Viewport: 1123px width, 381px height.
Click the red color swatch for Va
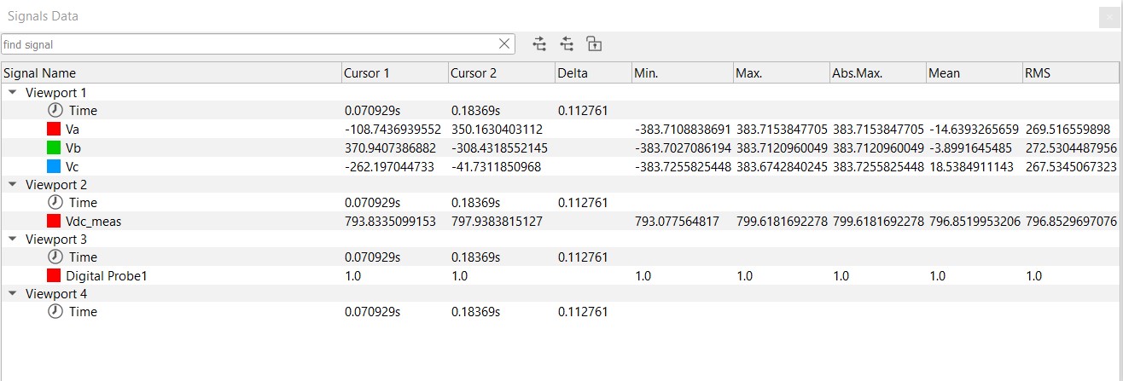pyautogui.click(x=54, y=130)
